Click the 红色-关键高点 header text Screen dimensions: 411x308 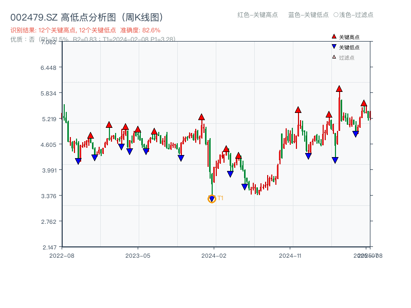(x=257, y=15)
